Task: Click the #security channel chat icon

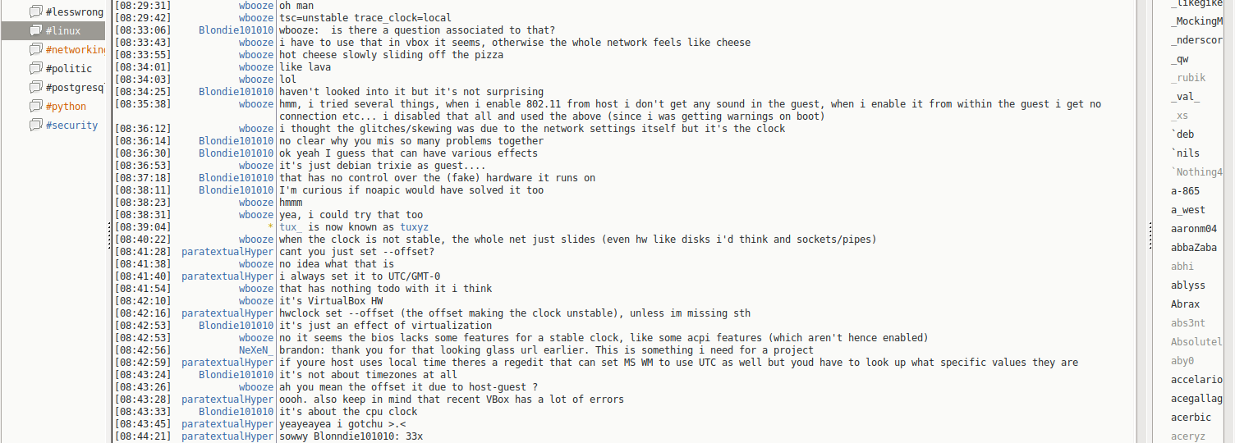Action: tap(35, 125)
